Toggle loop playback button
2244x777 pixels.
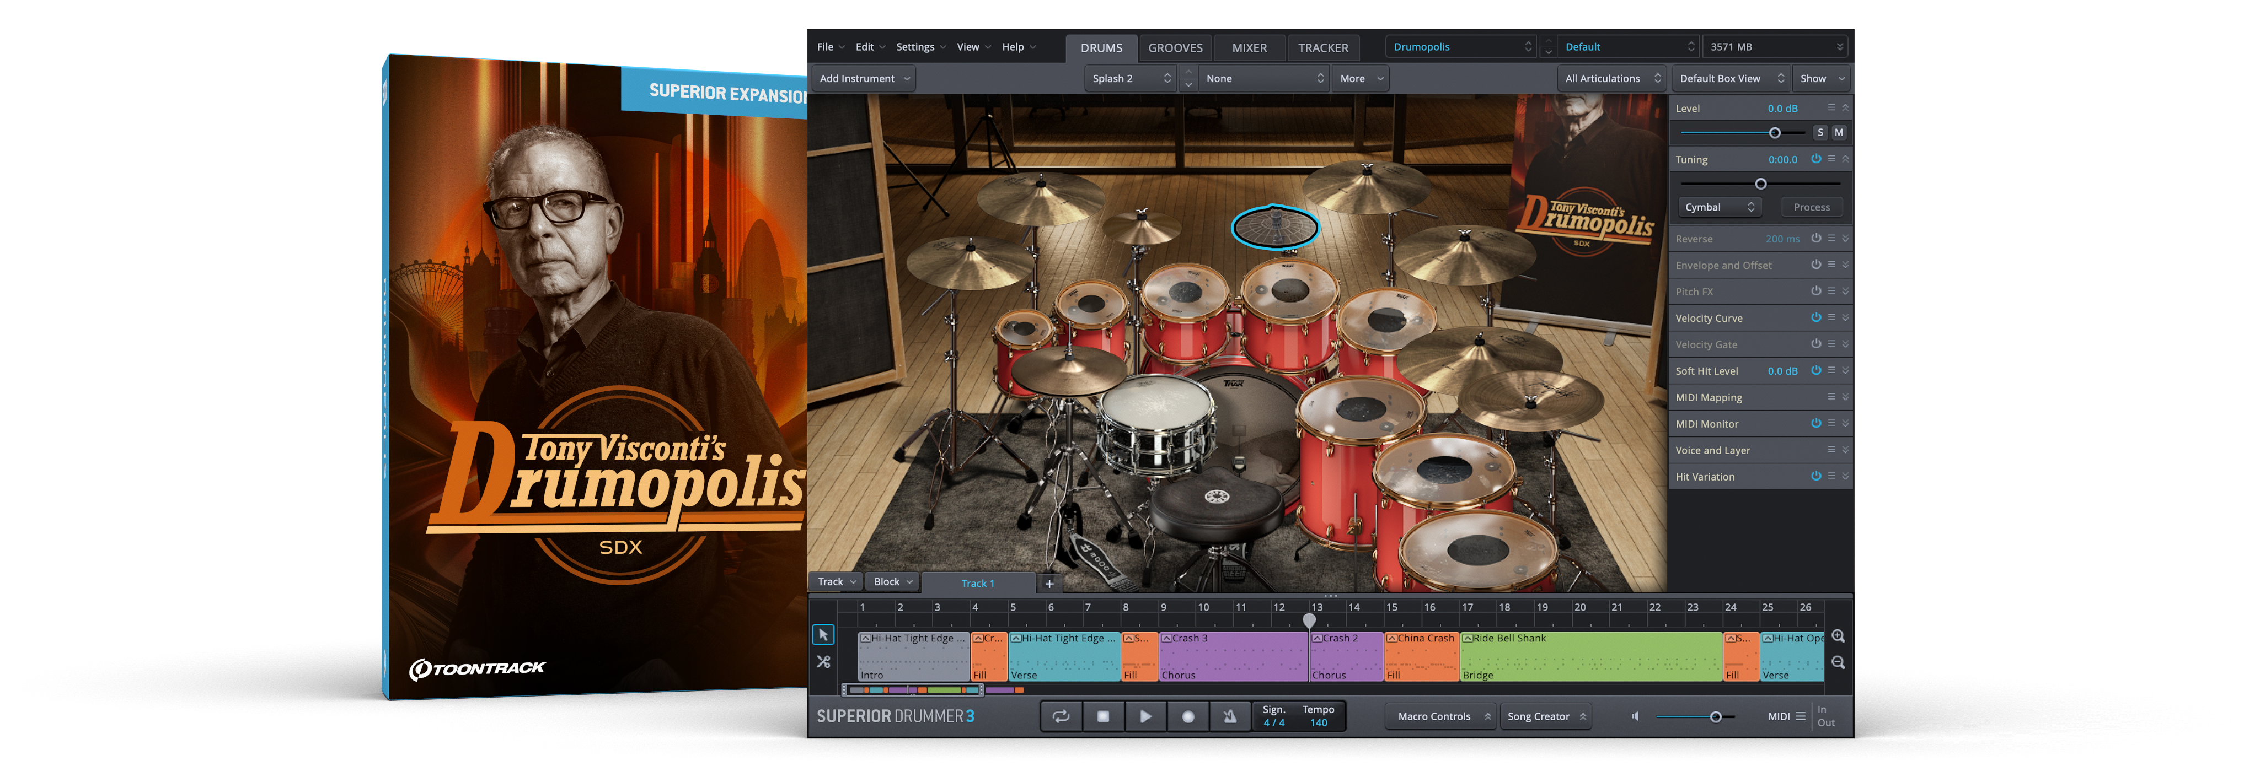coord(1060,716)
